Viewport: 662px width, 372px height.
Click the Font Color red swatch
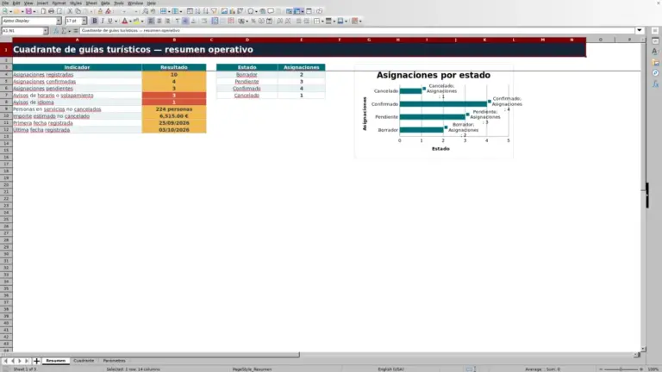pyautogui.click(x=124, y=21)
